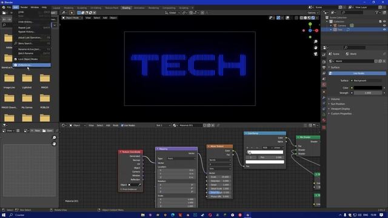388x218 pixels.
Task: Choose Batch Rename in the Edit menu
Action: tap(32, 53)
